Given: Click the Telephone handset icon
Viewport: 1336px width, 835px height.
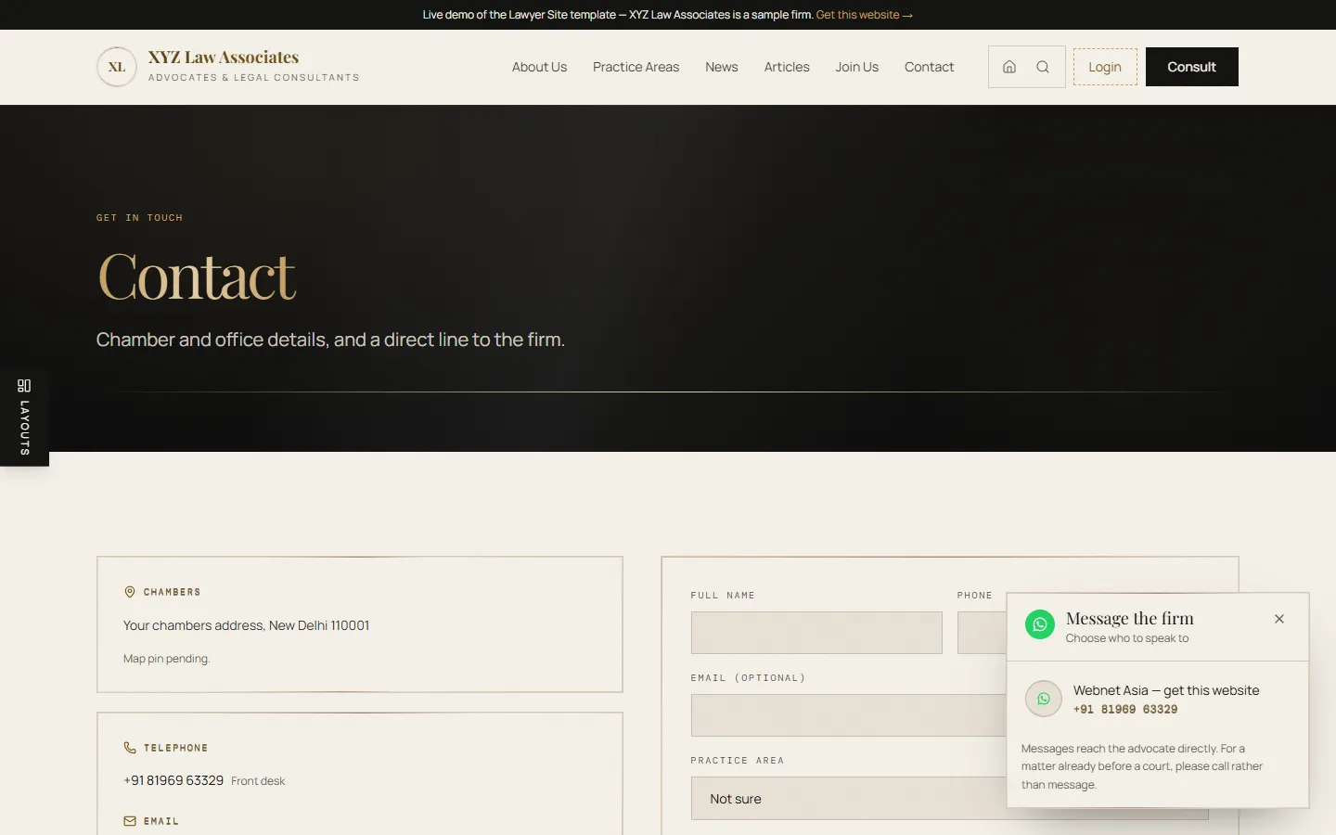Looking at the screenshot, I should pos(130,748).
